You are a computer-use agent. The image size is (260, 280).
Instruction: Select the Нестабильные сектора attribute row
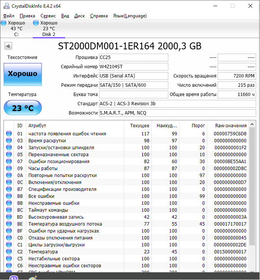(x=54, y=259)
